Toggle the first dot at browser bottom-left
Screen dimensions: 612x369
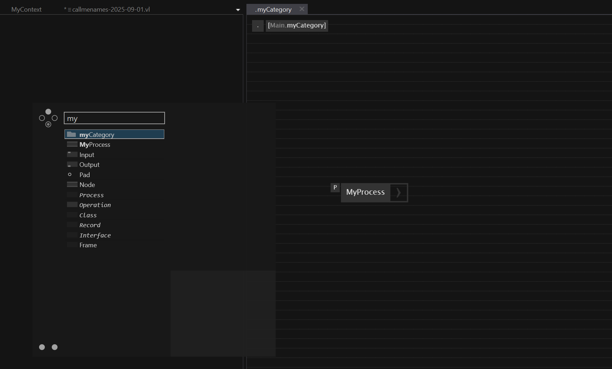click(42, 347)
